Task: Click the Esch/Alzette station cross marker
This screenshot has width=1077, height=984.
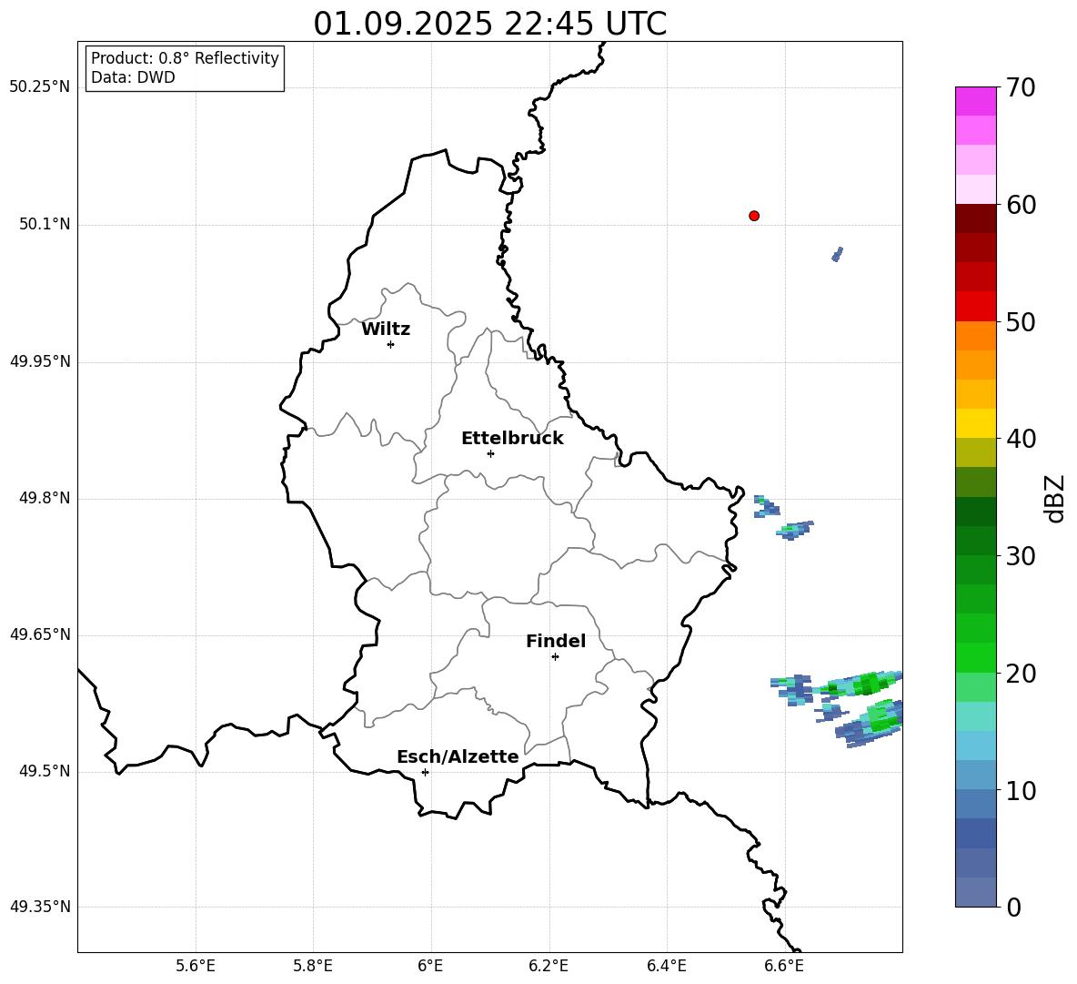Action: (425, 772)
